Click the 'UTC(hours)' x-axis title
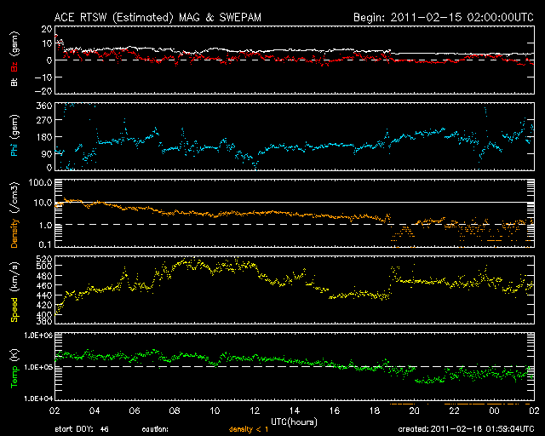 (294, 422)
